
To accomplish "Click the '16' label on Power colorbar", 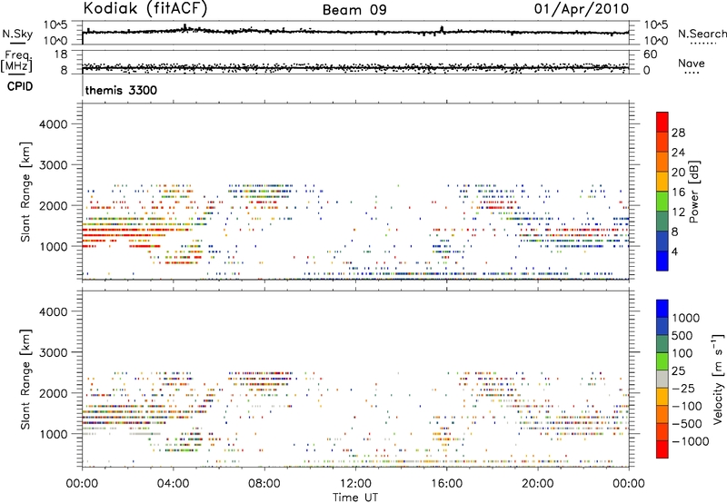I will point(678,192).
